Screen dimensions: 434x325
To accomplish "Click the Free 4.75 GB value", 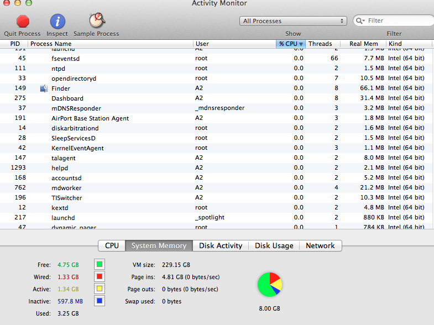I will (x=68, y=265).
